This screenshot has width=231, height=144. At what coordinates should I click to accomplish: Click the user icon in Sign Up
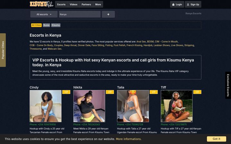click(x=188, y=4)
